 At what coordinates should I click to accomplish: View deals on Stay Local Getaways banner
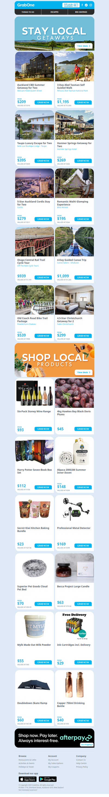pos(83,46)
